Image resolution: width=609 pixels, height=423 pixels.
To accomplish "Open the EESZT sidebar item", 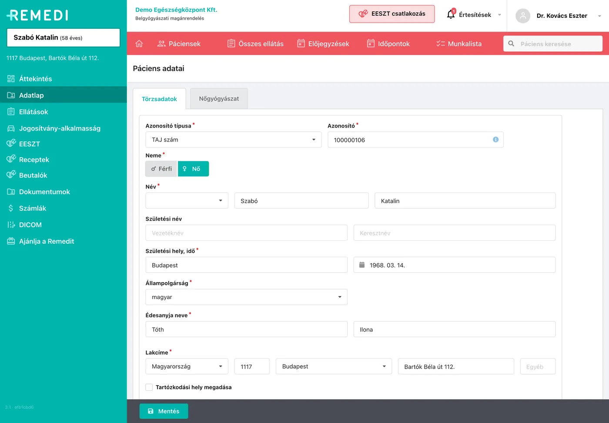I will click(64, 144).
